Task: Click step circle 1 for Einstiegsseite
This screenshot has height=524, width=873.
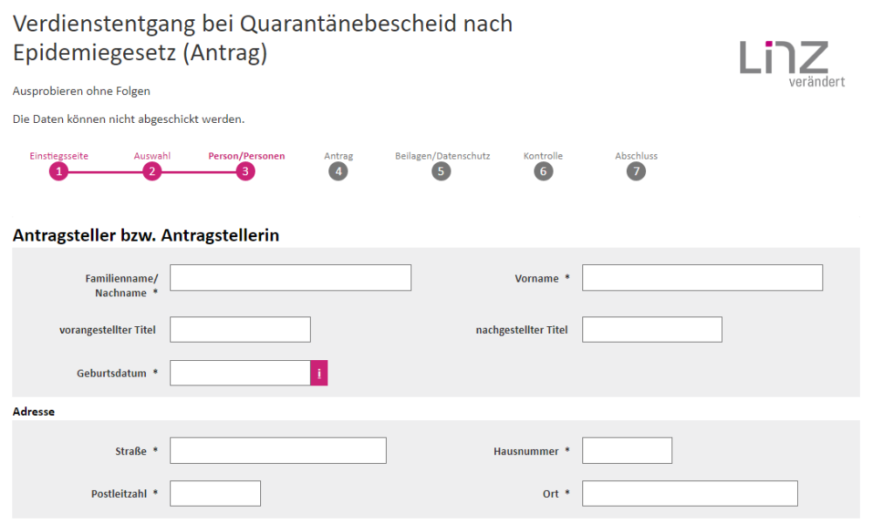Action: (58, 171)
